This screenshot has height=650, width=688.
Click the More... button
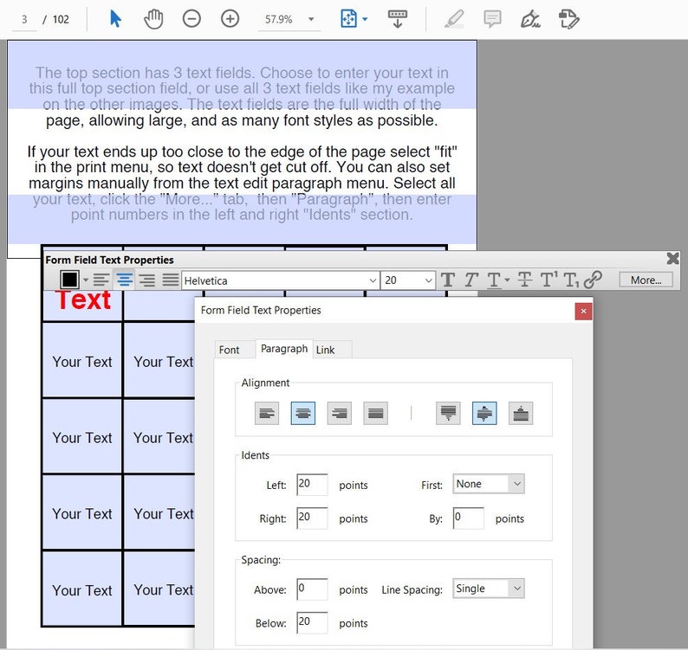tap(646, 280)
